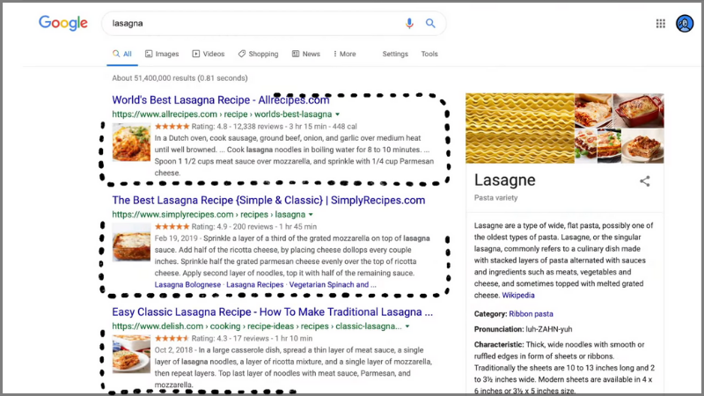Open The Best Lasagna Recipe SimplyRecipes link
The height and width of the screenshot is (396, 704).
click(x=268, y=201)
